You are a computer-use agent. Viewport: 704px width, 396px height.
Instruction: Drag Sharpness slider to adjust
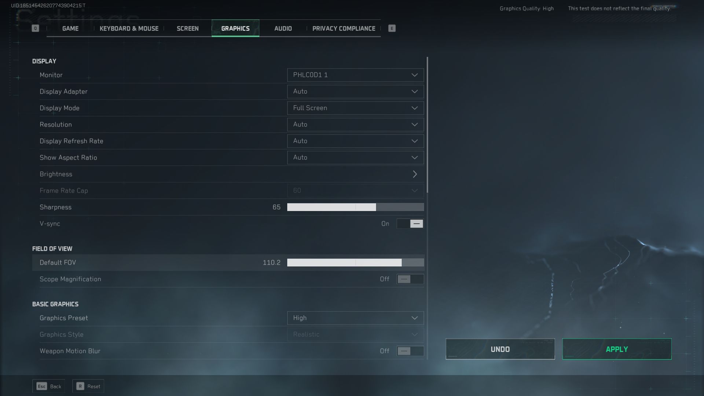click(376, 207)
